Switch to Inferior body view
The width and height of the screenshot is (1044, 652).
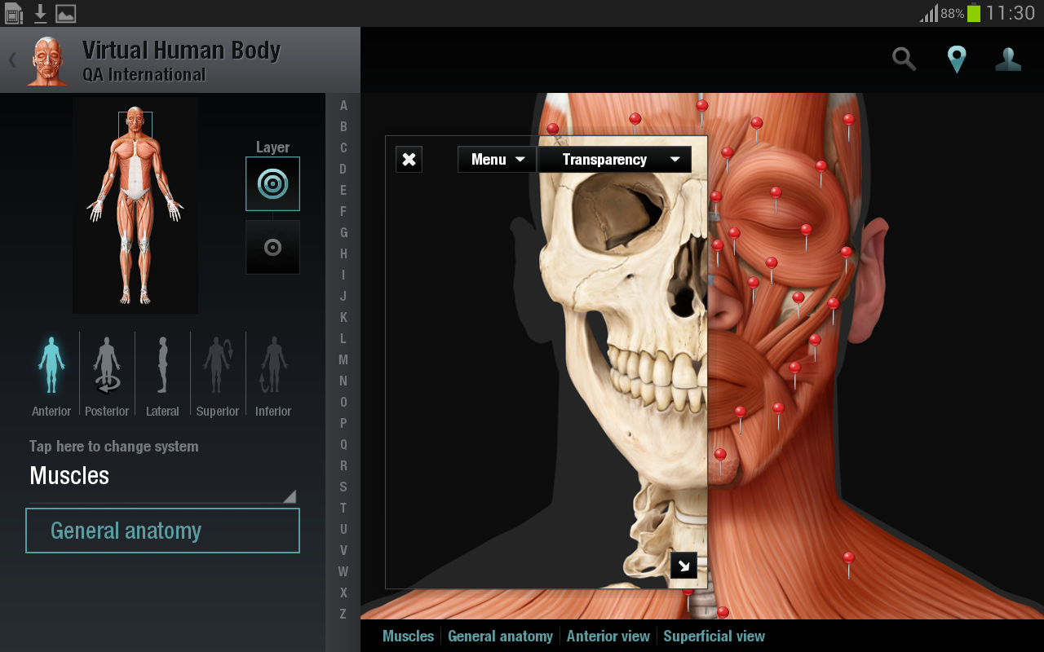click(x=273, y=376)
